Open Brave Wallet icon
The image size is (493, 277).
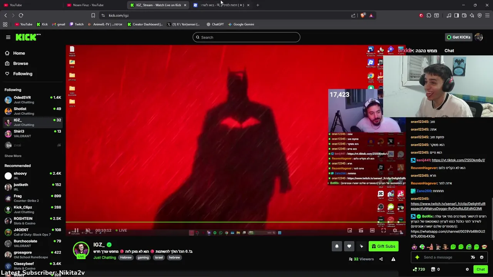click(464, 15)
